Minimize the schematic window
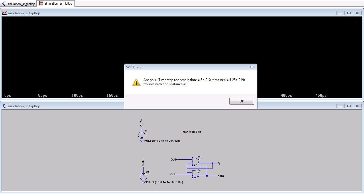The image size is (364, 194). point(341,106)
